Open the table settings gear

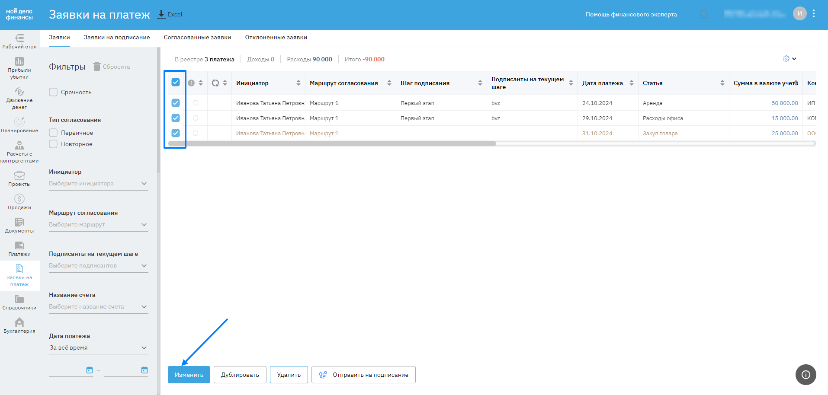[786, 59]
